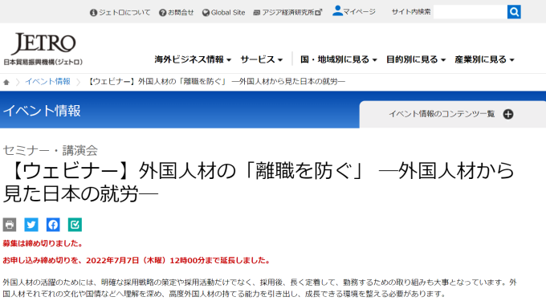Click the search magnifier button
This screenshot has width=546, height=305.
coord(514,12)
